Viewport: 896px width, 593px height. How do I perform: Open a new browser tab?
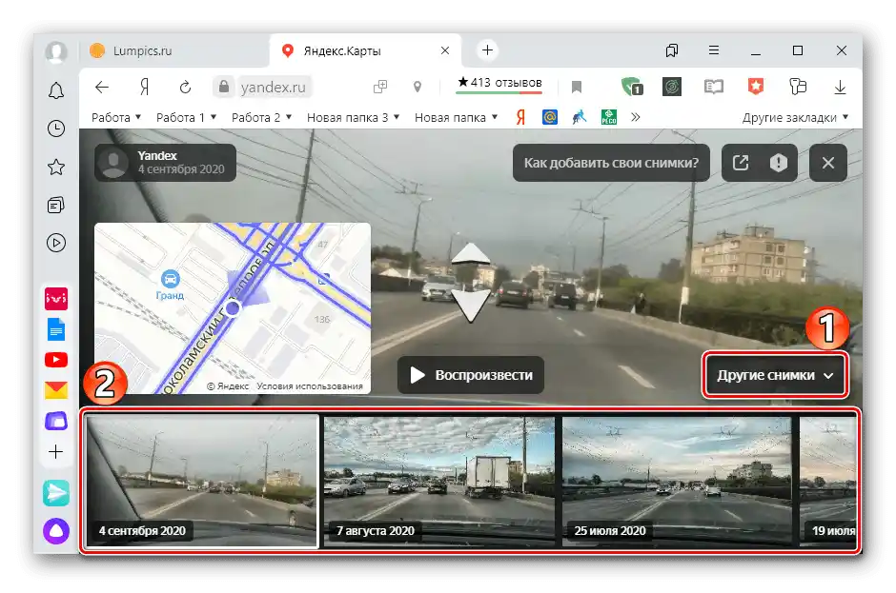(487, 50)
